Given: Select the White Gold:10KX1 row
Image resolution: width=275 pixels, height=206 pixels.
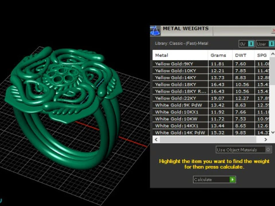Looking at the screenshot, I should [211, 112].
